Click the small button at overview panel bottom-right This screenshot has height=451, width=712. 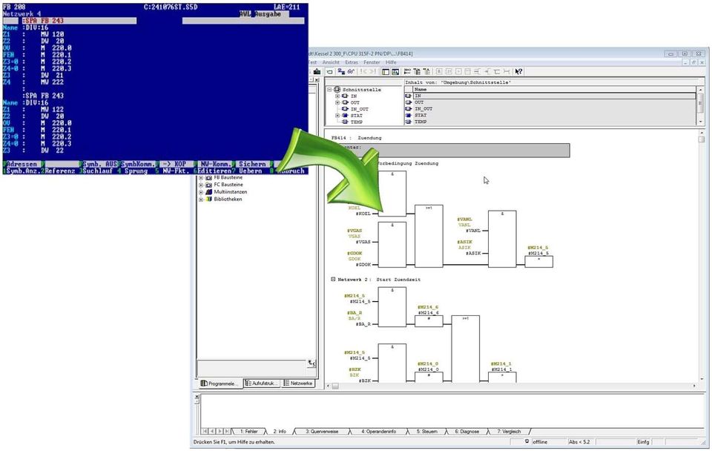coord(311,363)
